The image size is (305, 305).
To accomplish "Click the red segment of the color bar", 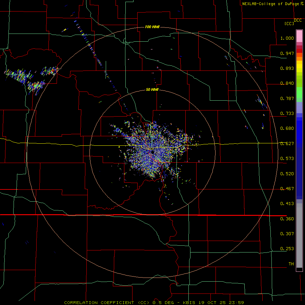I will (299, 51).
